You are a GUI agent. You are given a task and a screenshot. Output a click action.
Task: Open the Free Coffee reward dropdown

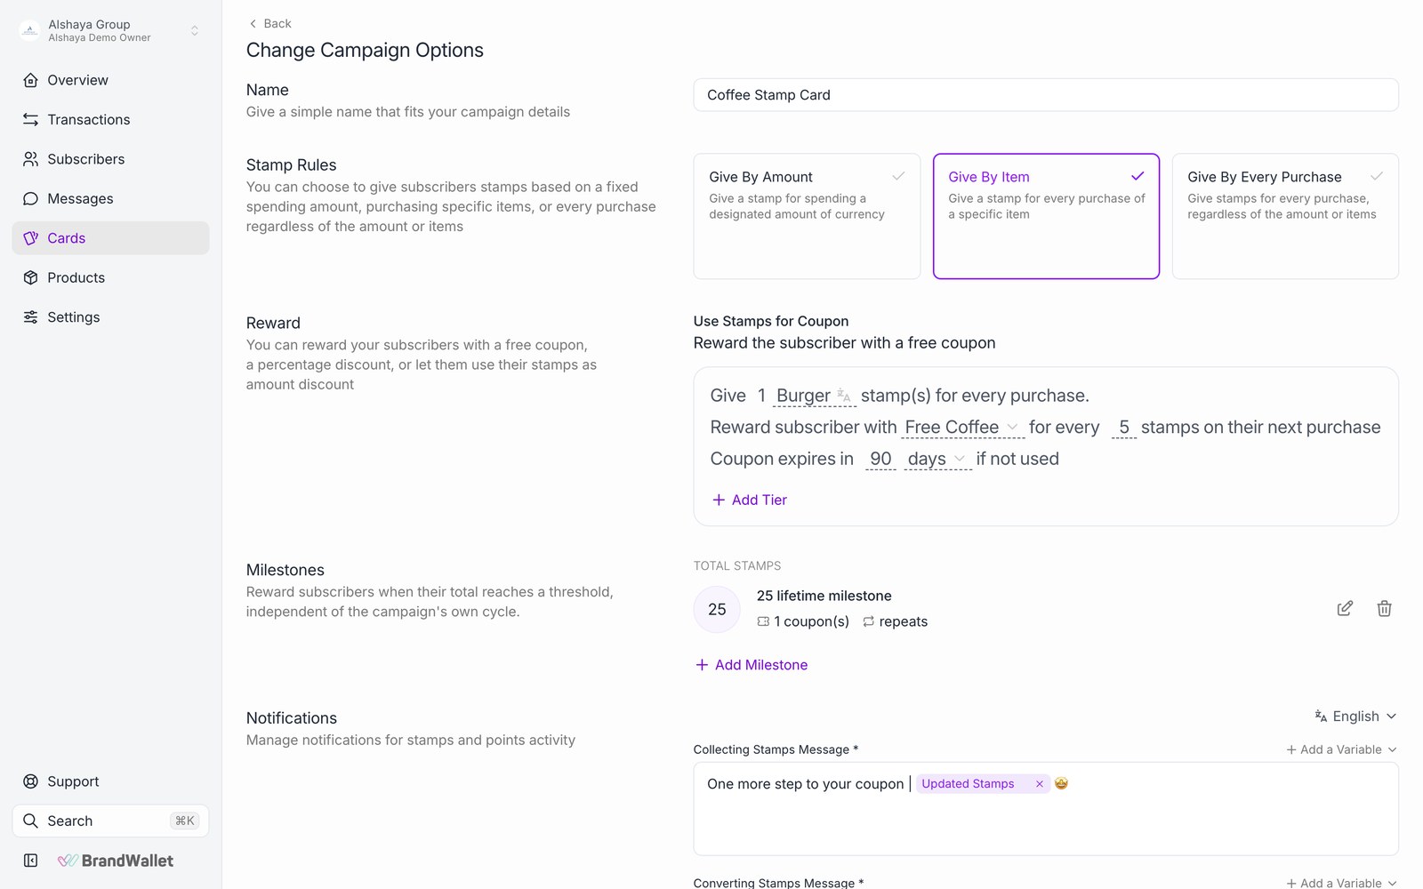pyautogui.click(x=961, y=428)
